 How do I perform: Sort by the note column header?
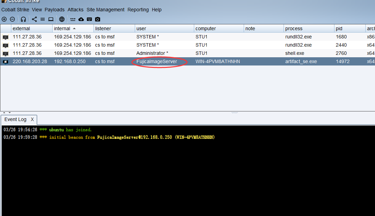264,28
